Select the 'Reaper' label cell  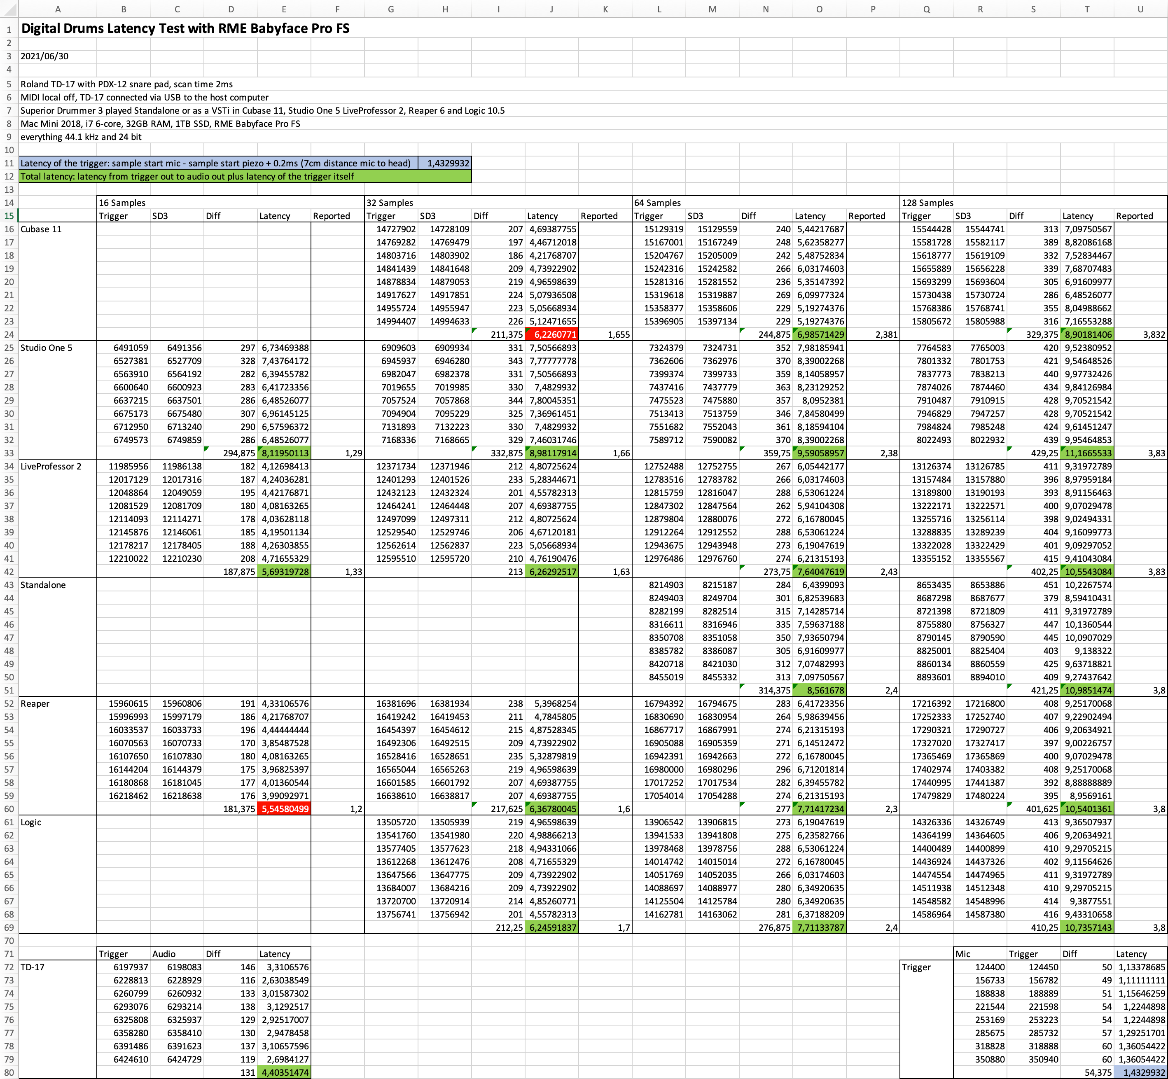point(35,703)
